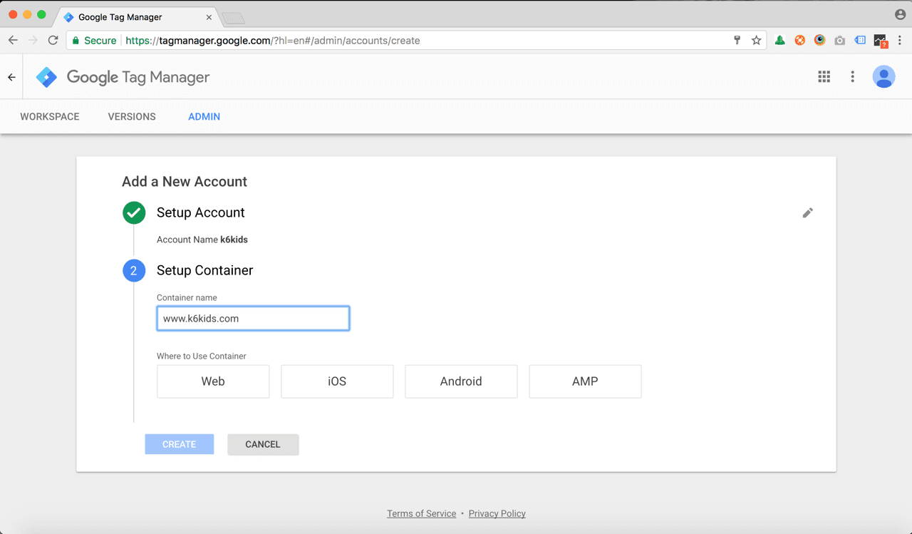Image resolution: width=912 pixels, height=534 pixels.
Task: Click the browser address bar URL
Action: click(x=273, y=41)
